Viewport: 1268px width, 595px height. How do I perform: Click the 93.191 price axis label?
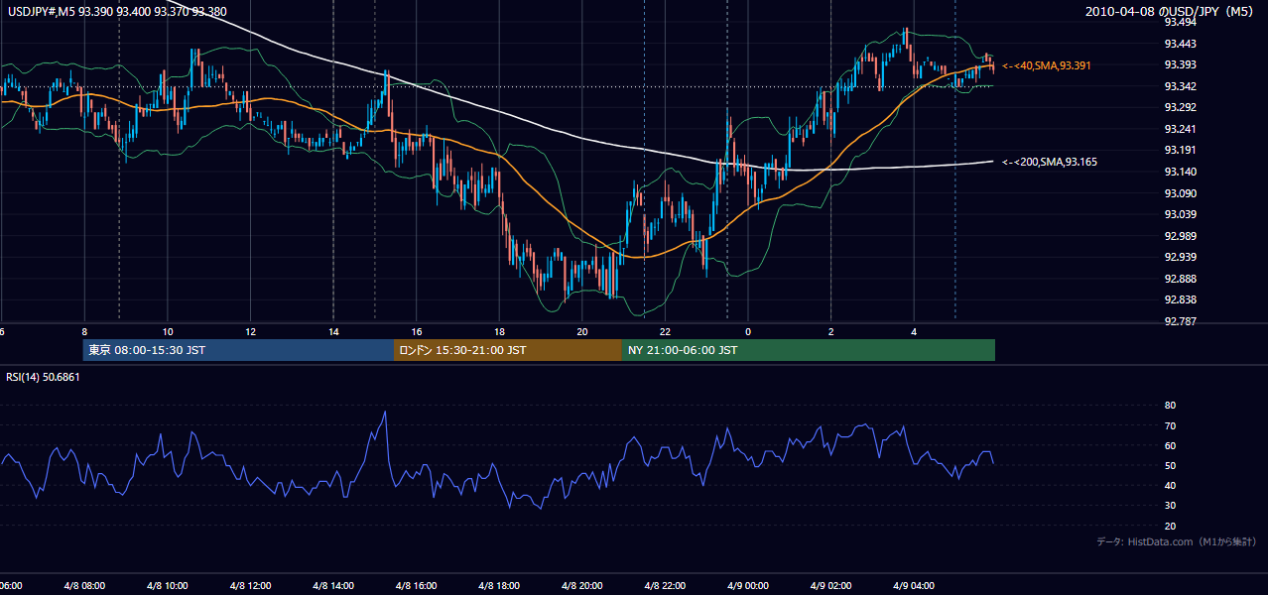pos(1180,150)
